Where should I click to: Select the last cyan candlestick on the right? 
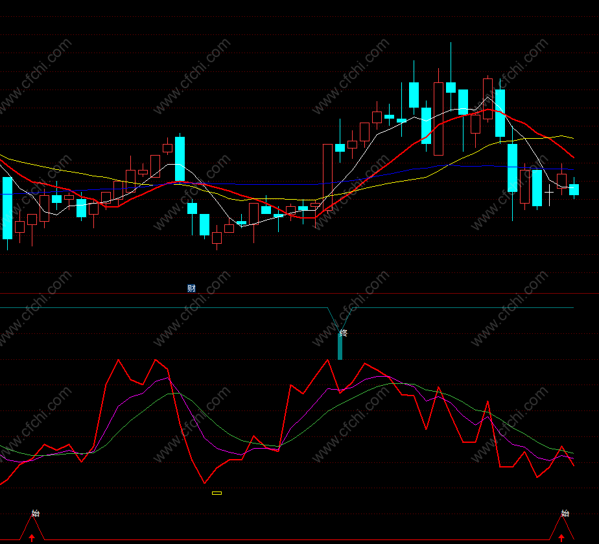[574, 189]
